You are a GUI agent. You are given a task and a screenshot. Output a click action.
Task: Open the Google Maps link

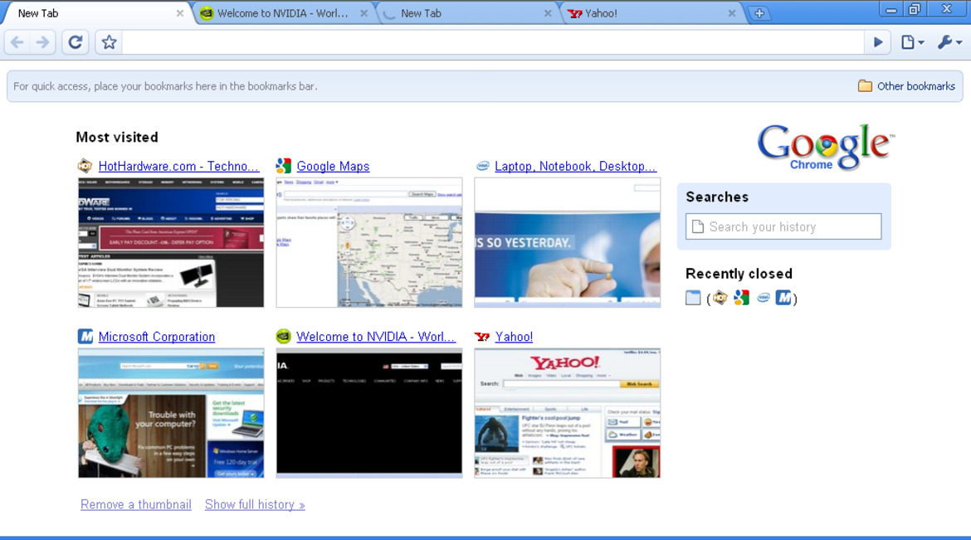(x=333, y=166)
